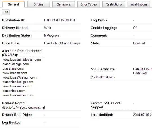The height and width of the screenshot is (129, 152).
Task: Switch to the General tab
Action: pos(14,4)
